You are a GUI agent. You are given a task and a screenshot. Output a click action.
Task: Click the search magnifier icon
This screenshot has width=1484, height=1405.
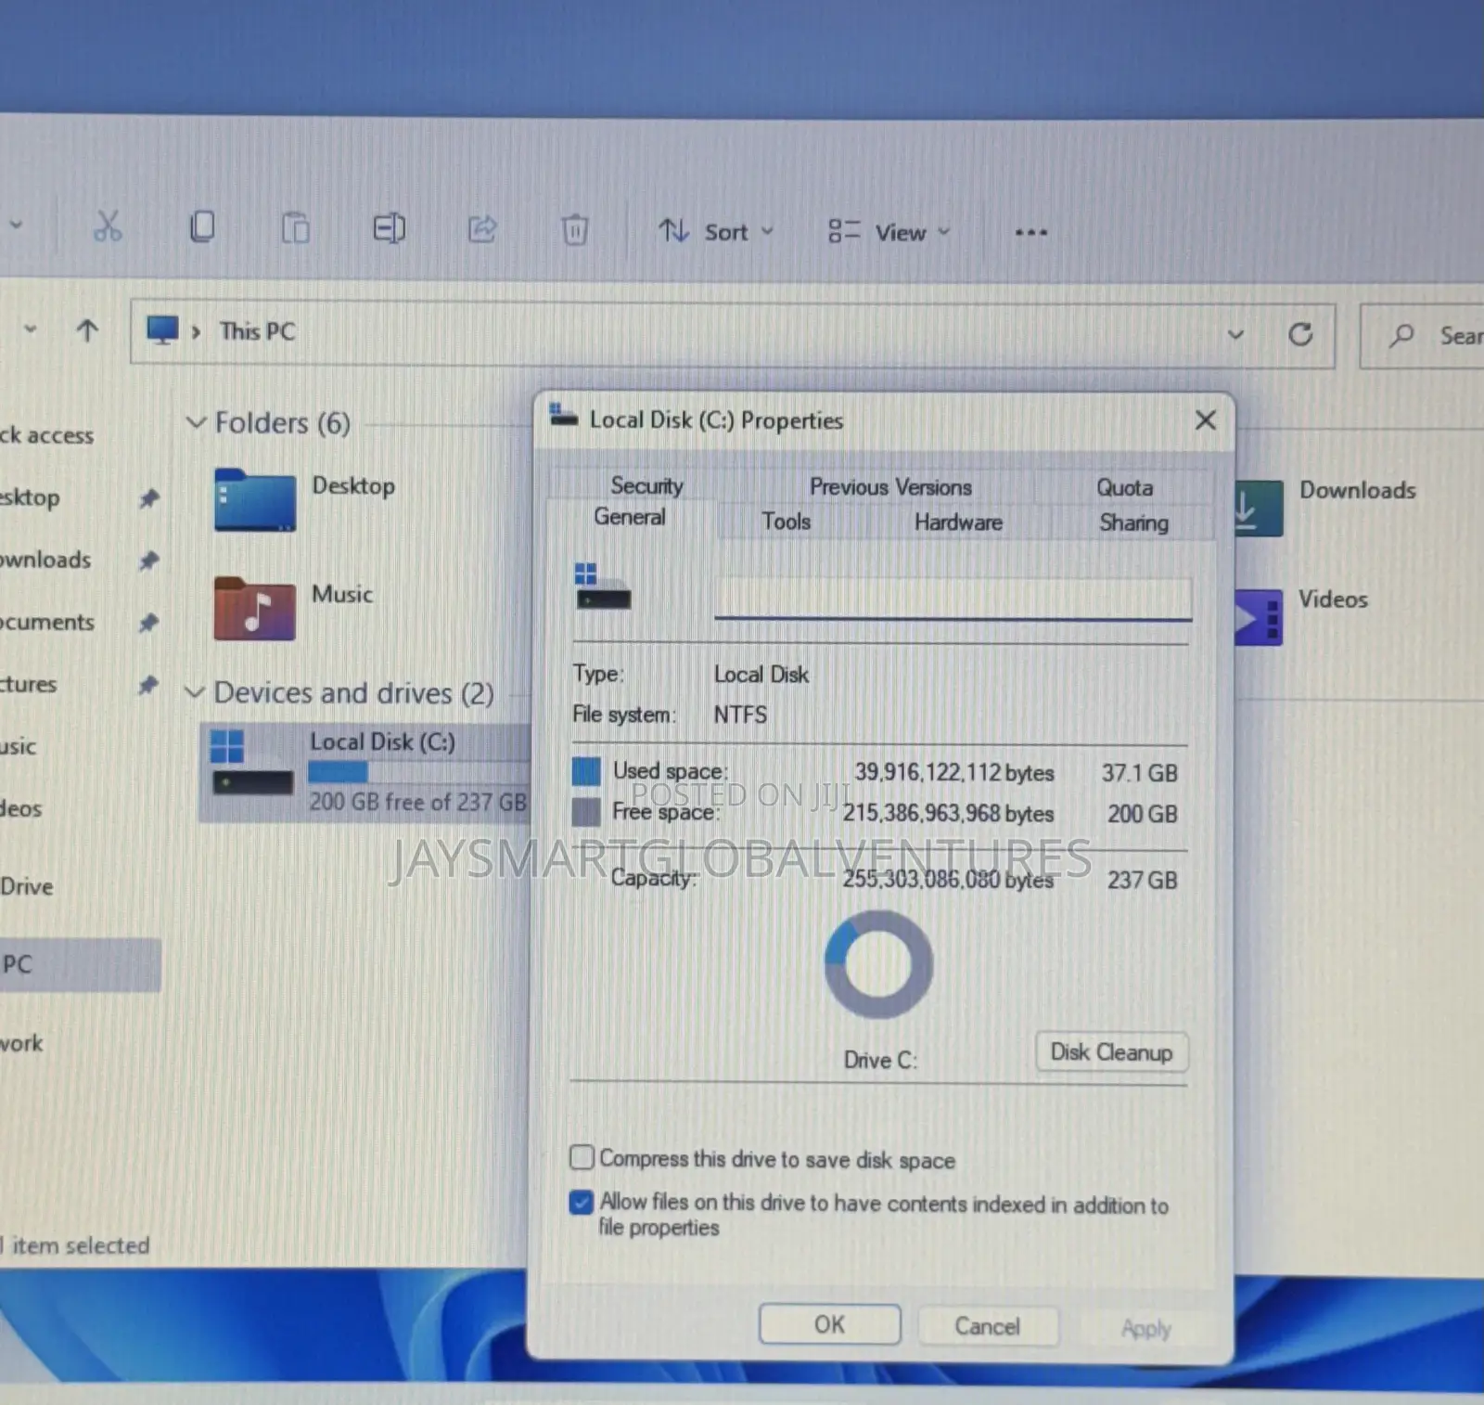[x=1401, y=335]
